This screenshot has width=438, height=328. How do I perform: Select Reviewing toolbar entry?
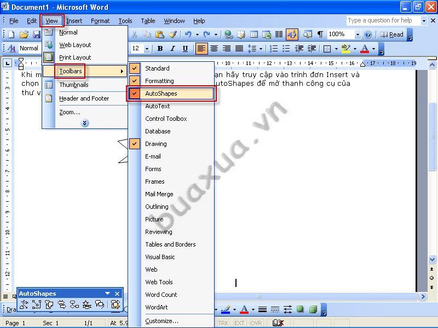171,232
